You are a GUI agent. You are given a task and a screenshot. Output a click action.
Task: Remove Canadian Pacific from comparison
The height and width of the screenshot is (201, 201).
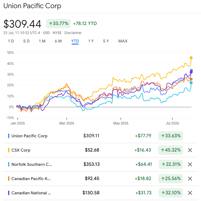click(190, 179)
